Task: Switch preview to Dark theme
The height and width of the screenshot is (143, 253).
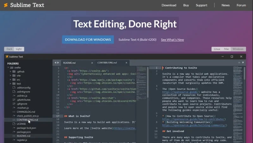Action: click(9, 49)
